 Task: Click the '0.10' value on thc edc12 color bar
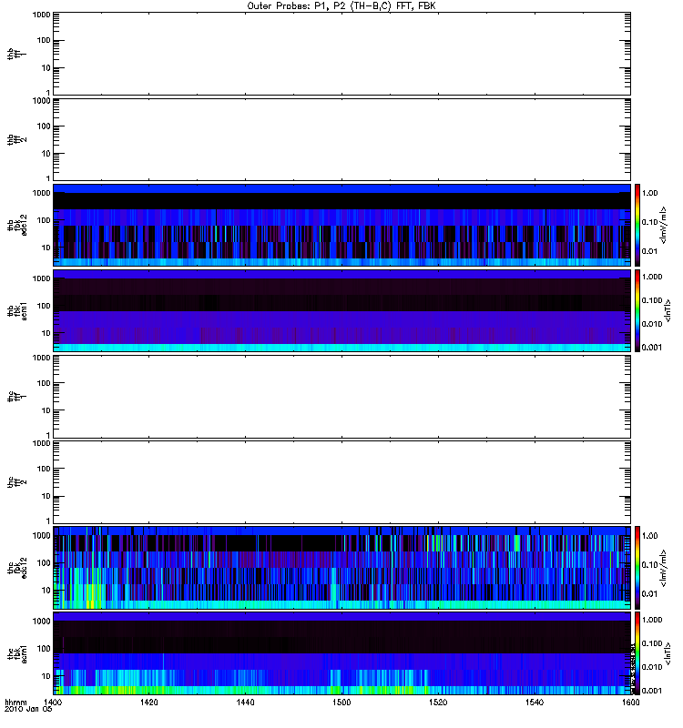(x=649, y=564)
